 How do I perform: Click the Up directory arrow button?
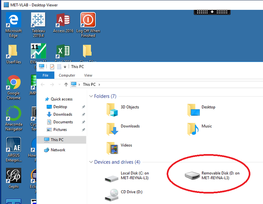point(66,85)
